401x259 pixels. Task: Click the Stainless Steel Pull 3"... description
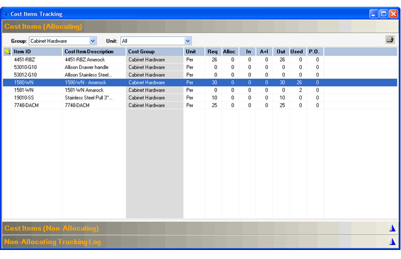[x=88, y=98]
